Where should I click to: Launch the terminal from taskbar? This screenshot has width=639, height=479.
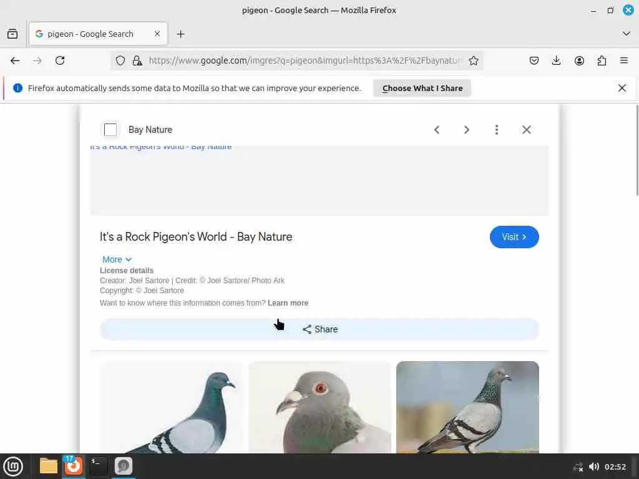98,466
